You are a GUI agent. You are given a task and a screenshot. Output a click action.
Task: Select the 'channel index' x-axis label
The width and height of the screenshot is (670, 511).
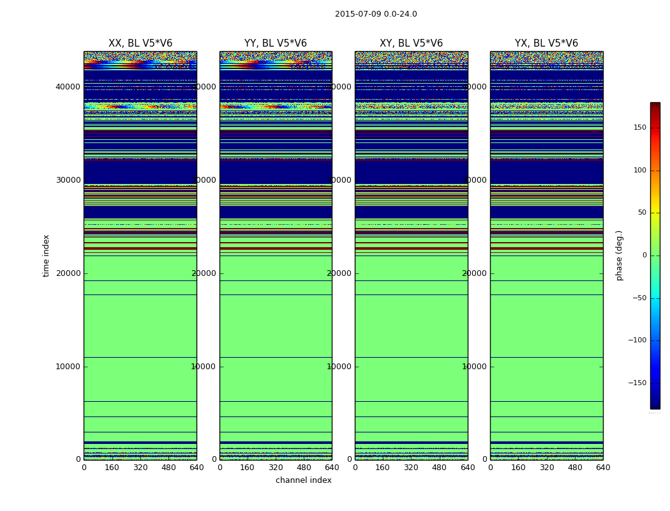coord(304,480)
